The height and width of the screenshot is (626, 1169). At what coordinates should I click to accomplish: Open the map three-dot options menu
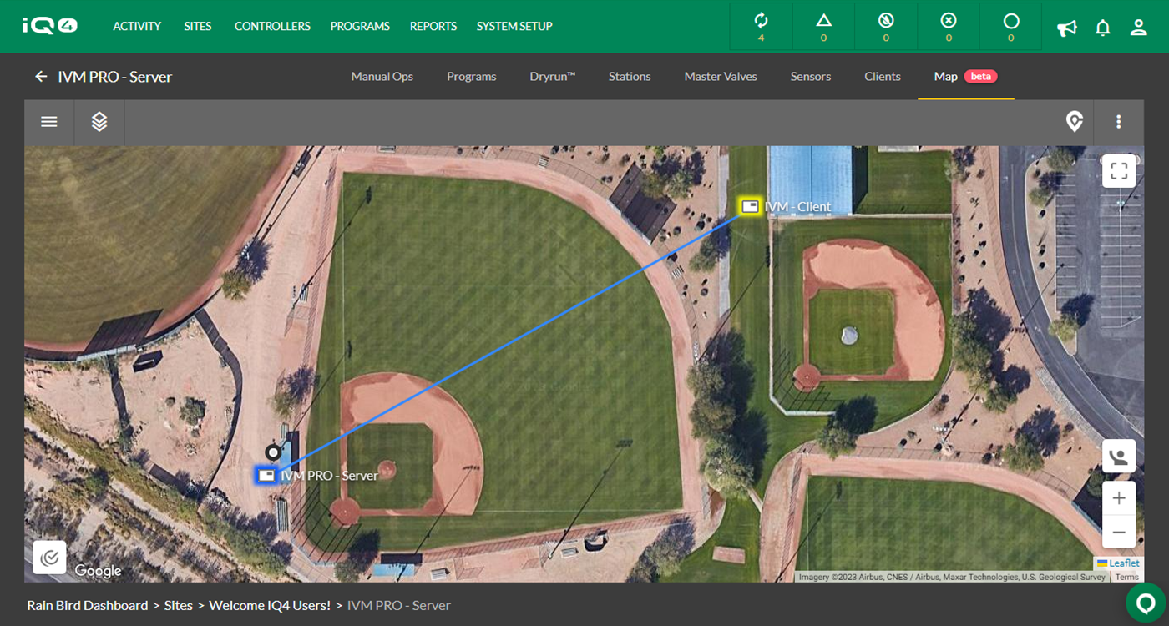1119,122
